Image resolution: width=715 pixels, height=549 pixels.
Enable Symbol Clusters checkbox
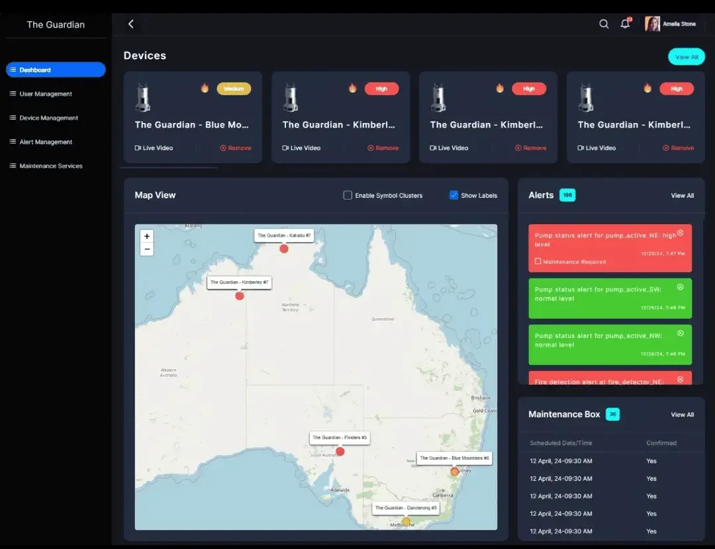[348, 195]
